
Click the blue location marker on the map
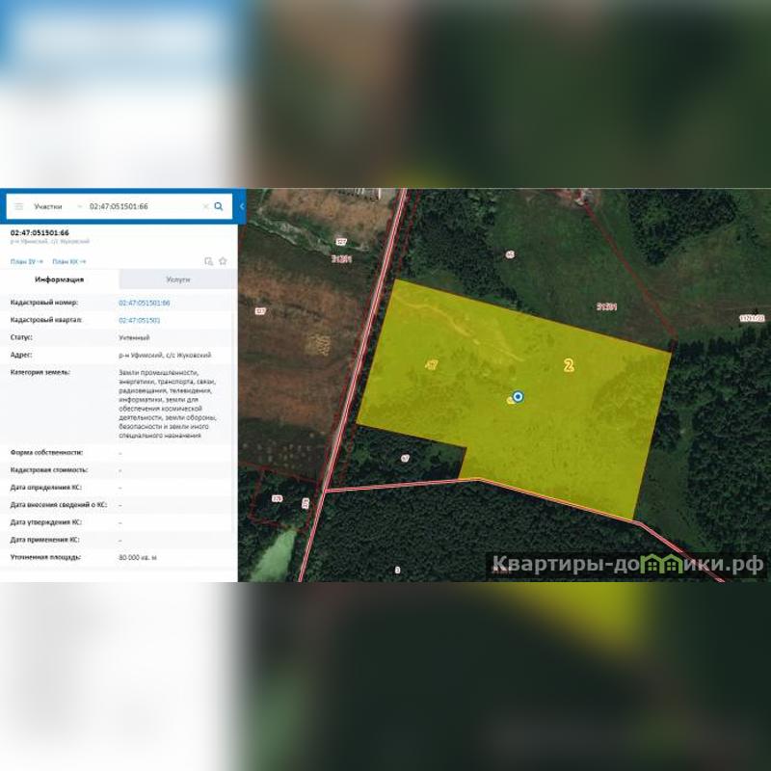(518, 396)
